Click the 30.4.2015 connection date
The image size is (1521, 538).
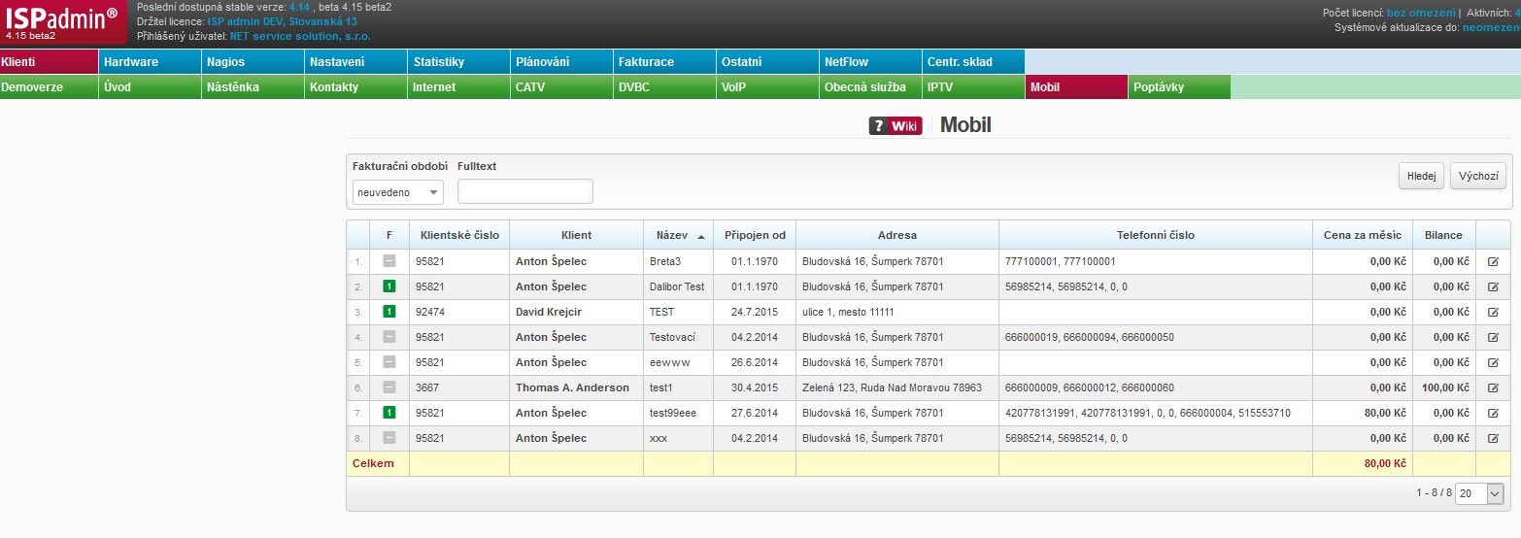click(755, 387)
